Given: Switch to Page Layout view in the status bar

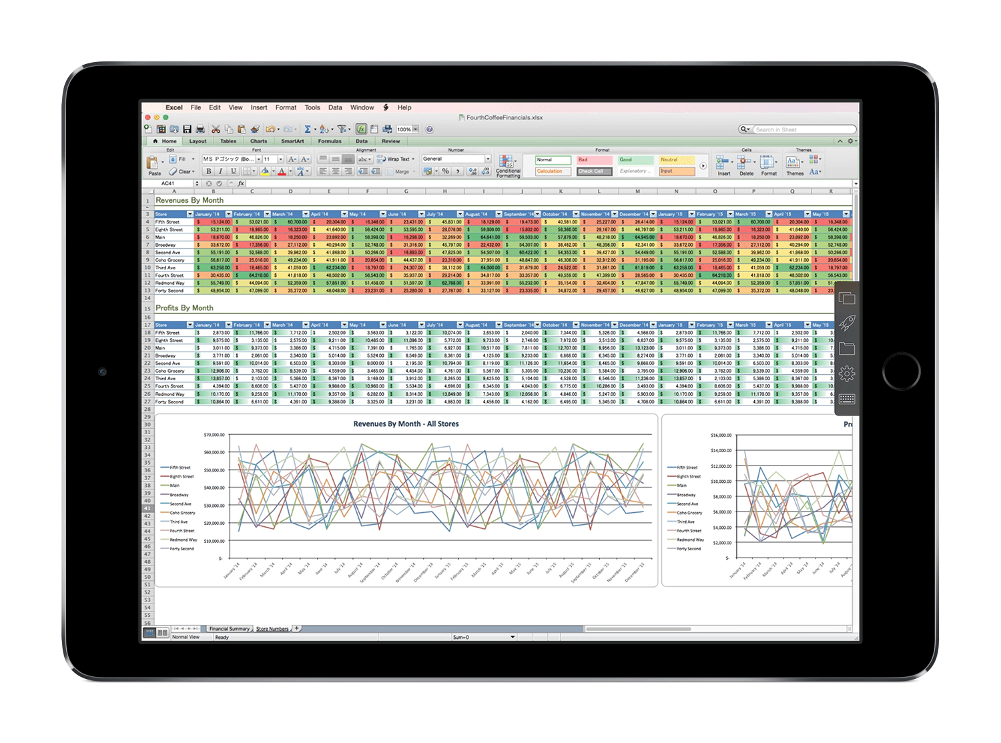Looking at the screenshot, I should point(162,632).
